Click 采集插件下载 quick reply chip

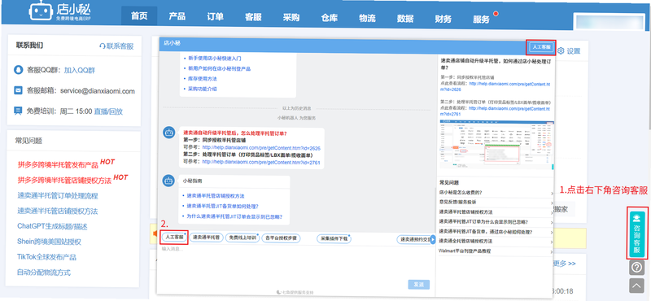pos(334,238)
